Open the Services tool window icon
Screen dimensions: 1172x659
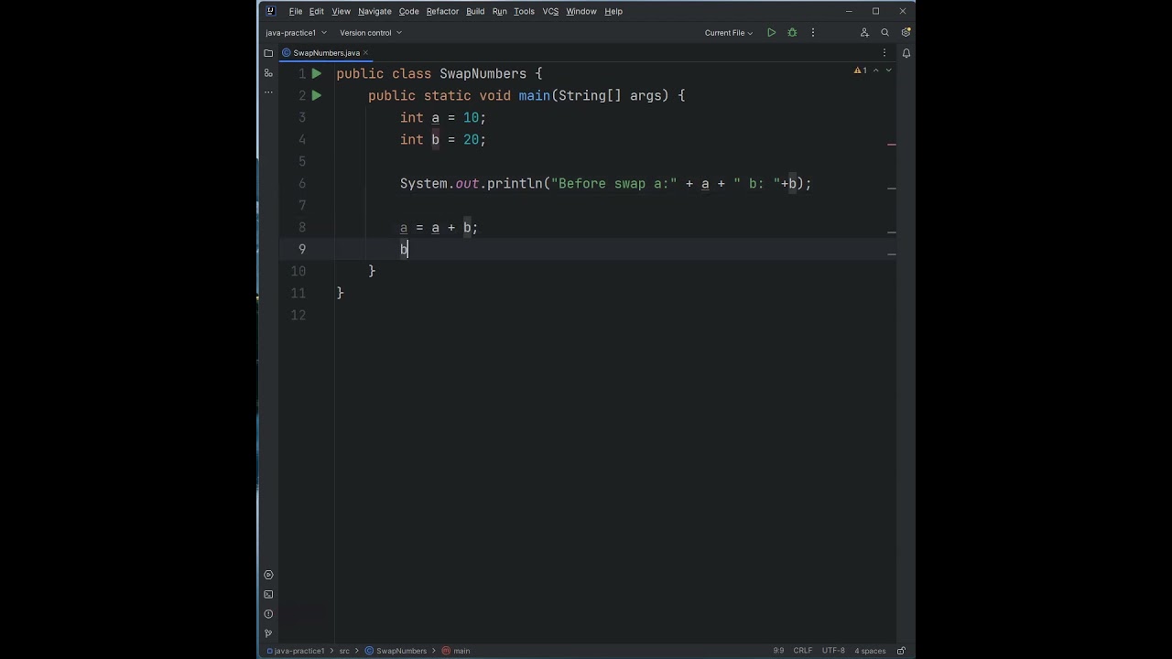[268, 575]
